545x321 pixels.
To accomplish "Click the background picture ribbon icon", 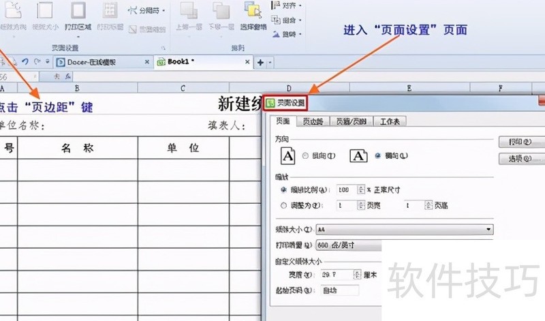I will point(132,29).
